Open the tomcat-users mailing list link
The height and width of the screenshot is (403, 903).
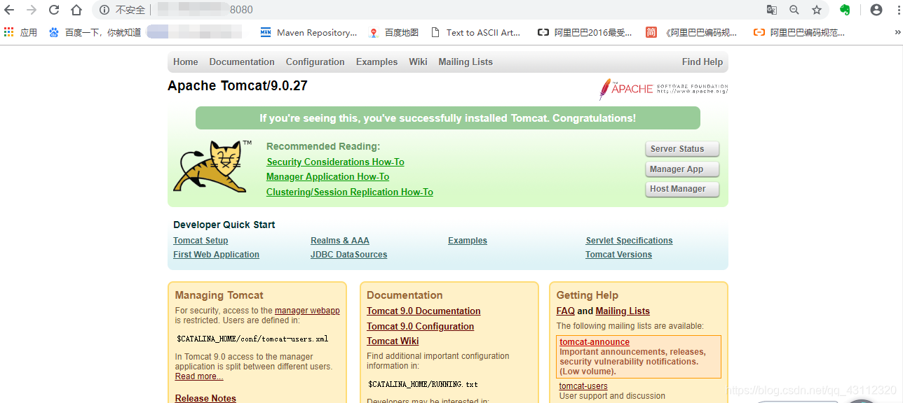pos(583,386)
